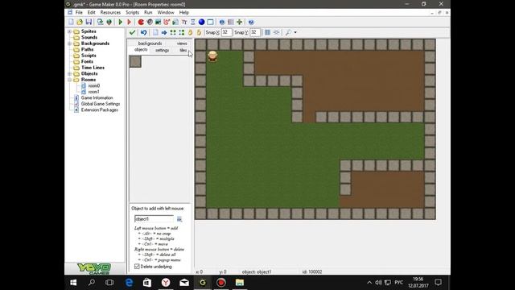Create a new time line
Image resolution: width=515 pixels, height=290 pixels.
tap(193, 22)
